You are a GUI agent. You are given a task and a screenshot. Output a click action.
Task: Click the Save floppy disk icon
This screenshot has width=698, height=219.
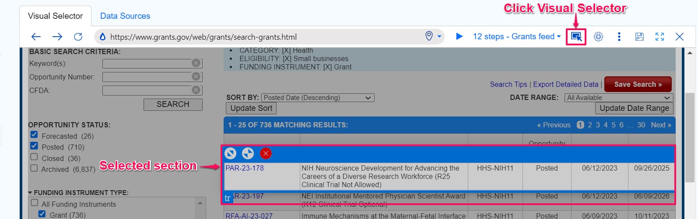639,37
